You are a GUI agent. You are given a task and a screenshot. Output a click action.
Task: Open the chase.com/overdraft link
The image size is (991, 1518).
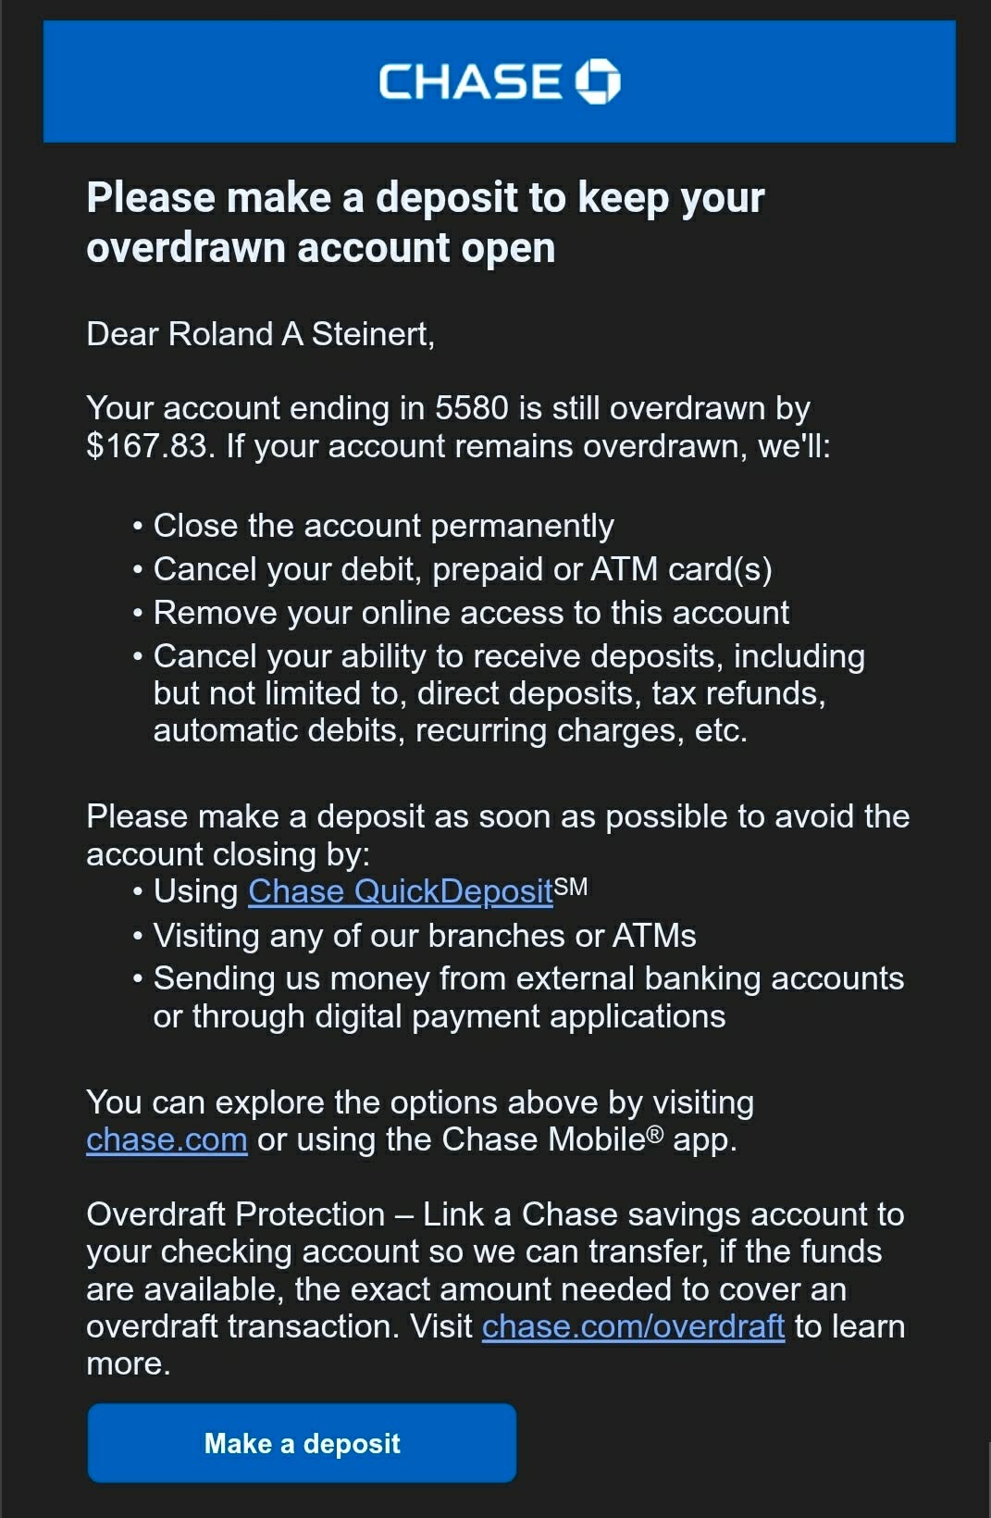[x=633, y=1326]
